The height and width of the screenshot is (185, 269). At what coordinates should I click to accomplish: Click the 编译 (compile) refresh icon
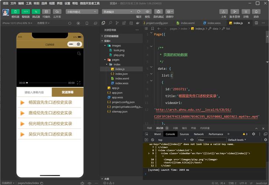[139, 11]
